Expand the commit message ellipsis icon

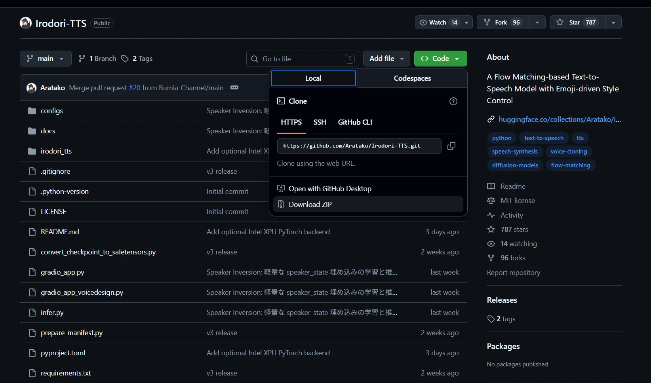[x=234, y=87]
